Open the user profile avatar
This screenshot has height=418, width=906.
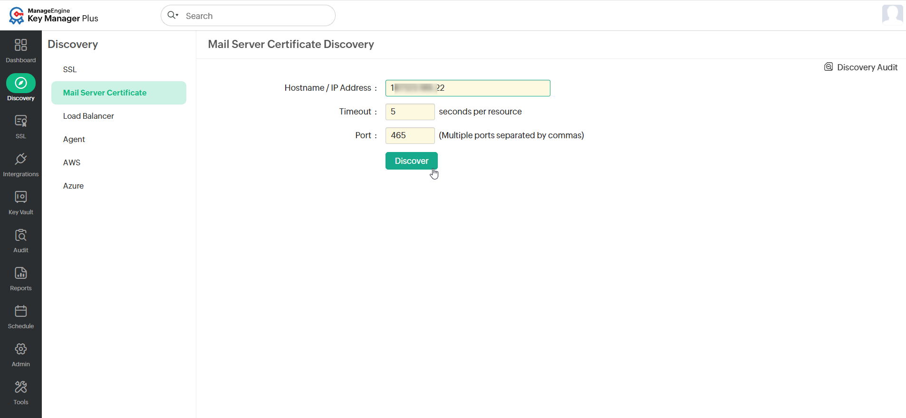[892, 14]
